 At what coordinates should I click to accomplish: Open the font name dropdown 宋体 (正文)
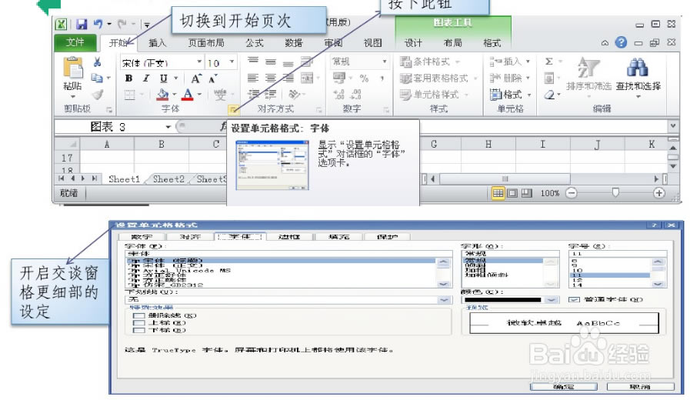[x=199, y=62]
